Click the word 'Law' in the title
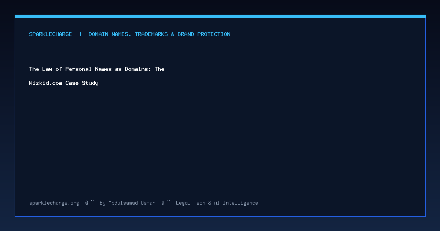The image size is (440, 231). [47, 69]
